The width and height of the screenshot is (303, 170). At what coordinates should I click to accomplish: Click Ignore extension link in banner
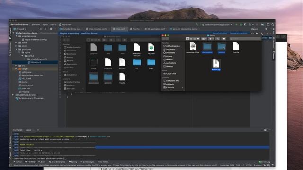pyautogui.click(x=238, y=33)
